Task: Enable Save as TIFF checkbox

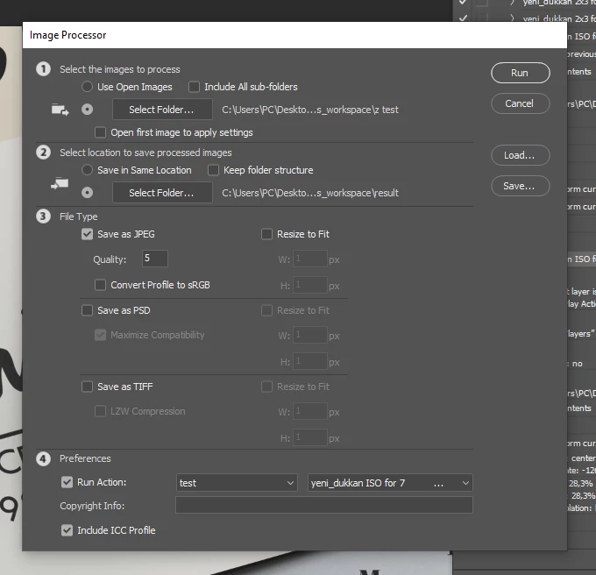Action: tap(87, 387)
